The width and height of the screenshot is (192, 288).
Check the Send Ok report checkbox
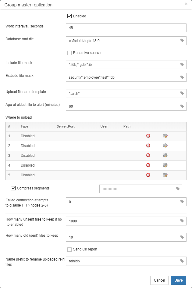point(69,250)
